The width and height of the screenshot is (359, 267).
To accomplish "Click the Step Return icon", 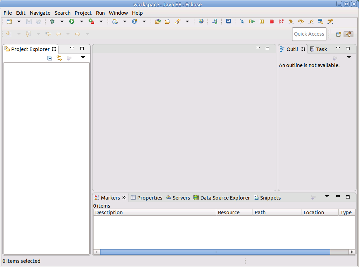I will click(x=311, y=21).
